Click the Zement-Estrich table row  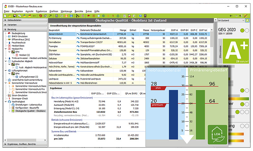click(x=129, y=34)
